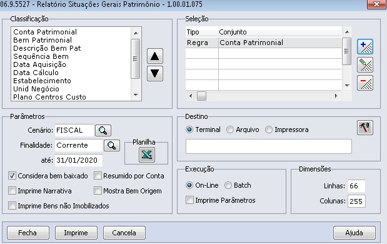Click the Imprime button
387x244 pixels.
coord(76,233)
